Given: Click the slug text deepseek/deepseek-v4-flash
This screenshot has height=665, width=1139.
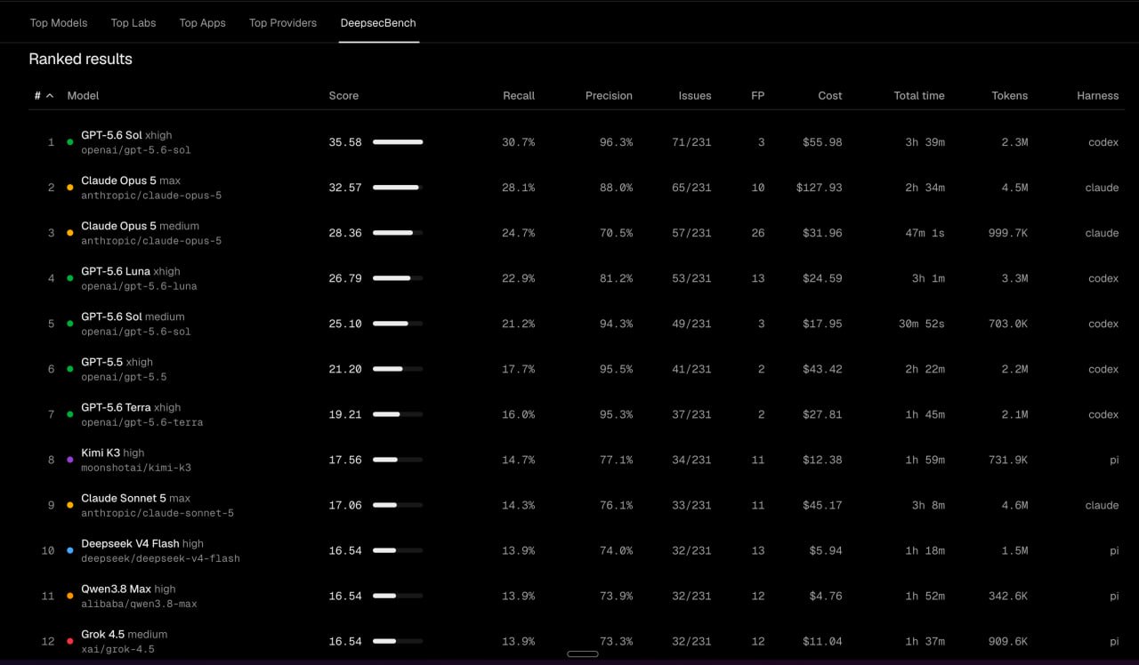Looking at the screenshot, I should [x=160, y=559].
